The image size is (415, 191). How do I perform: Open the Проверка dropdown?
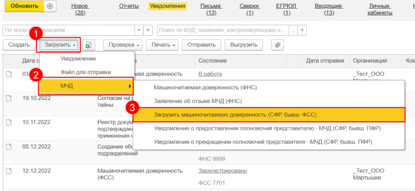pos(123,45)
